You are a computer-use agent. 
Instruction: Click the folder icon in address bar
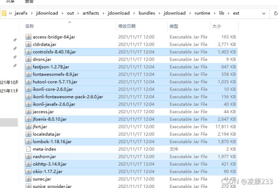click(4, 13)
